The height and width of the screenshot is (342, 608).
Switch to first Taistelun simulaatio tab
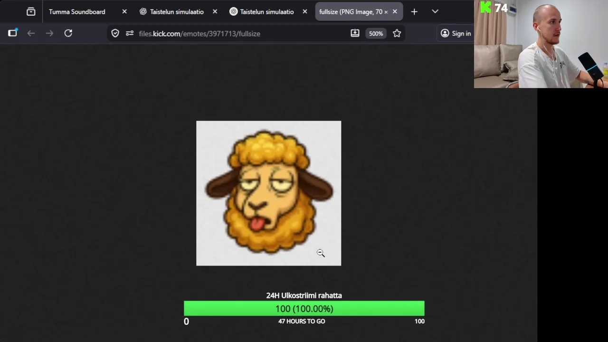(177, 11)
